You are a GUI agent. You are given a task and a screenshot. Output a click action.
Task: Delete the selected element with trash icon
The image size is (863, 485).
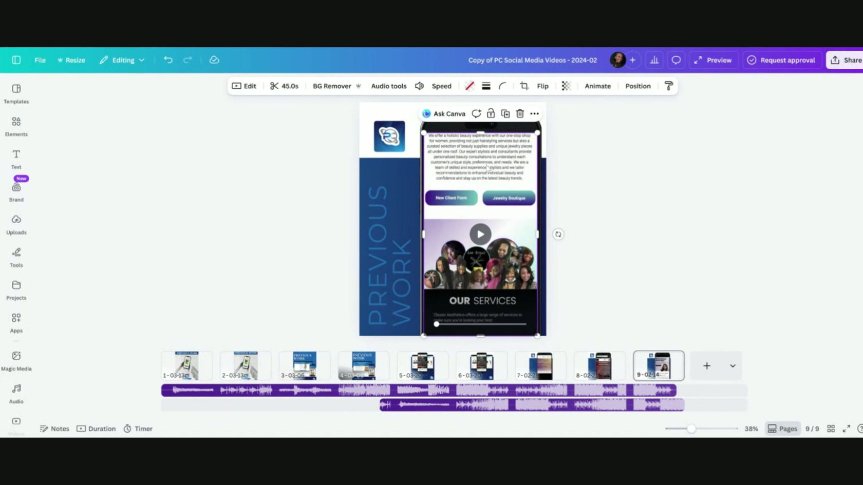[520, 113]
